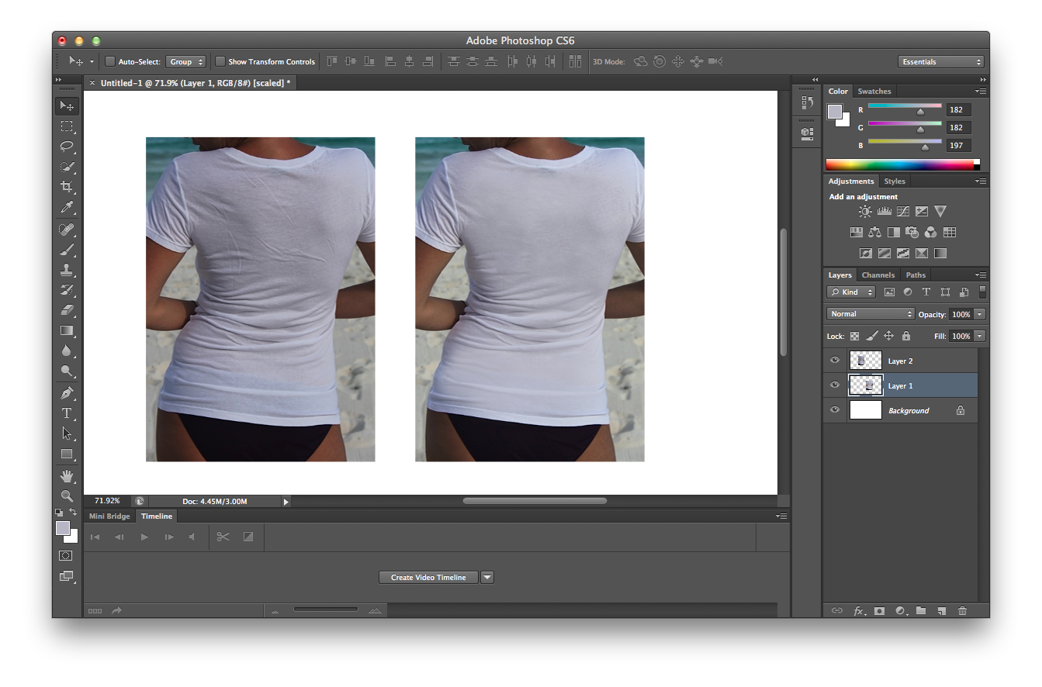Screen dimensions: 1042x687
Task: Select the Gradient tool
Action: (67, 330)
